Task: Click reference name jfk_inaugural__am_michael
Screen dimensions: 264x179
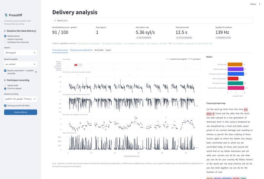Action: (88, 44)
